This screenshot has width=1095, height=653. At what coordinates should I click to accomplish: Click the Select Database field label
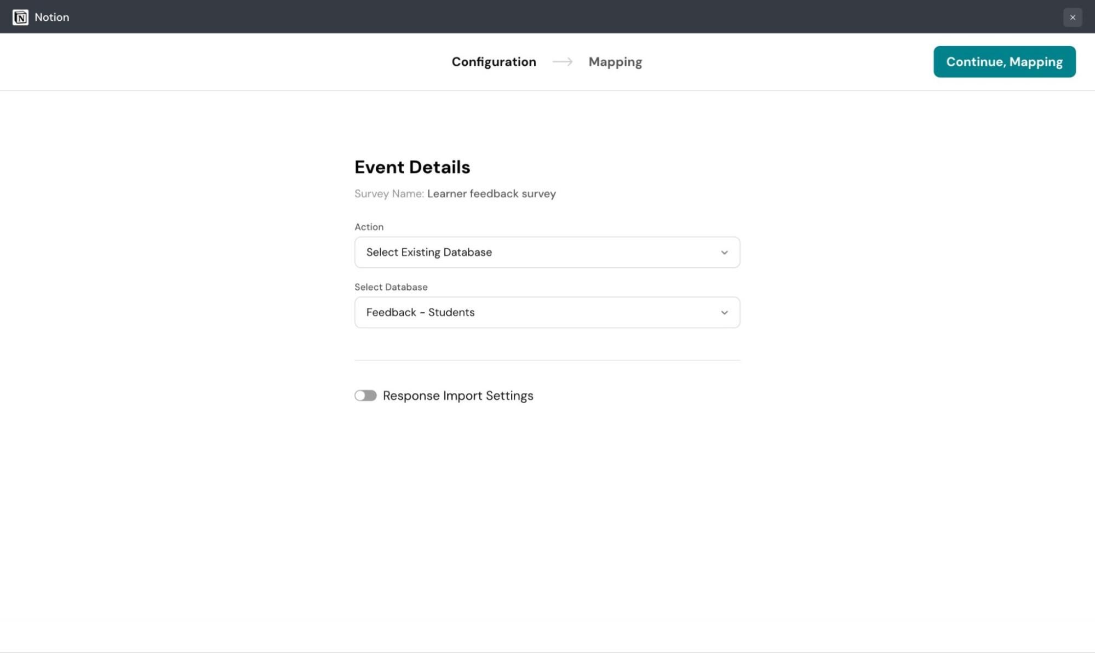click(391, 287)
